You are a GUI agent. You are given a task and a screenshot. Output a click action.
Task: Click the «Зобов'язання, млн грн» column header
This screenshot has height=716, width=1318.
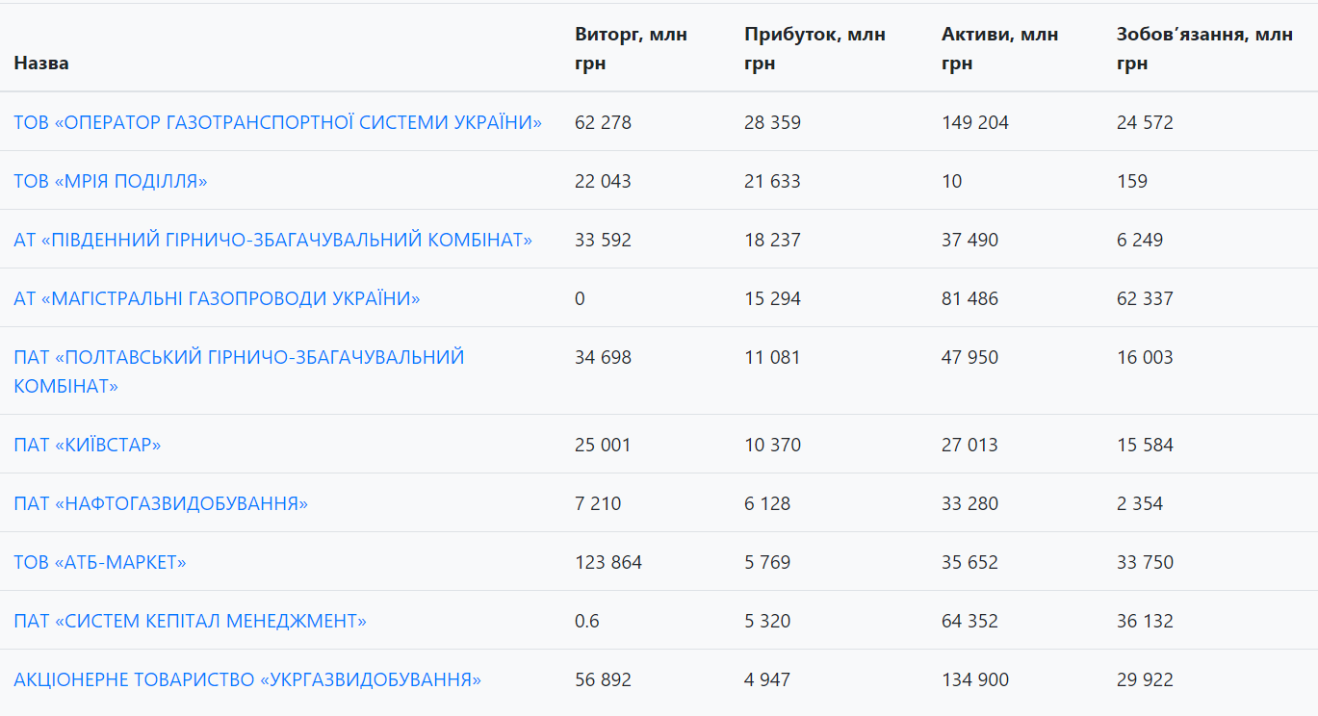coord(1204,49)
